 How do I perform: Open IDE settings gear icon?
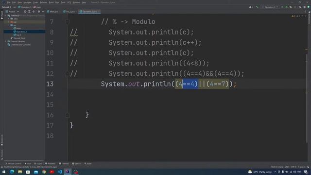305,7
